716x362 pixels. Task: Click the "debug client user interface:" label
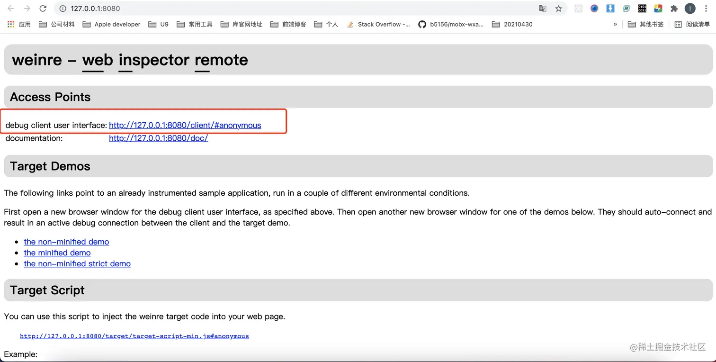click(x=56, y=125)
